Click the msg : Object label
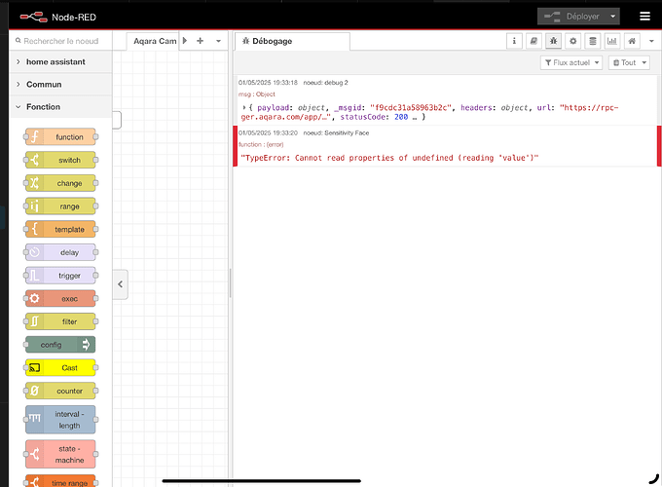662x487 pixels. click(x=257, y=94)
